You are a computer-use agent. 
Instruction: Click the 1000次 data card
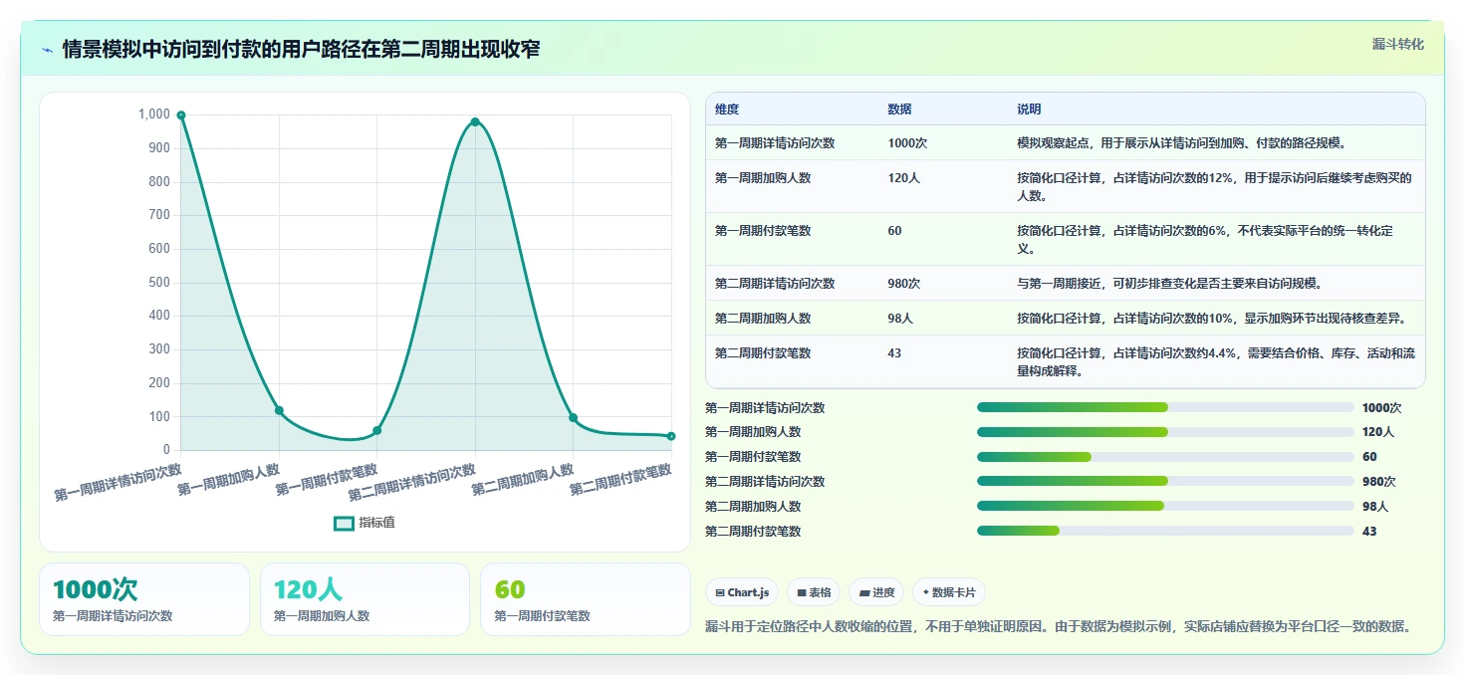(144, 599)
